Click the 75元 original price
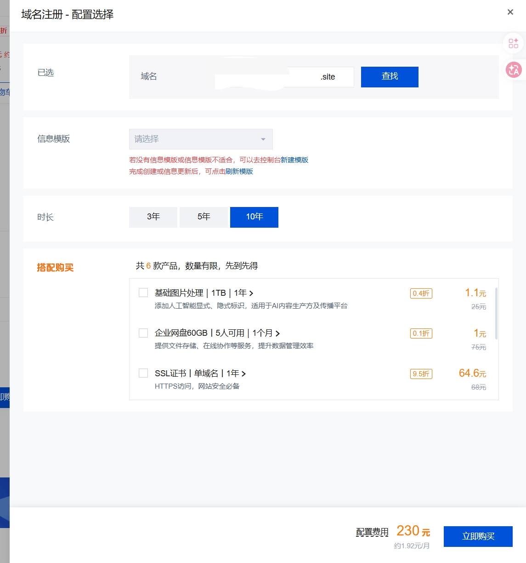The height and width of the screenshot is (563, 526). [x=478, y=347]
